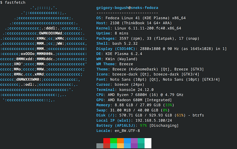Image resolution: width=237 pixels, height=149 pixels.
Task: Click the Locale value 'en_BW.UTF-8'
Action: 127,131
